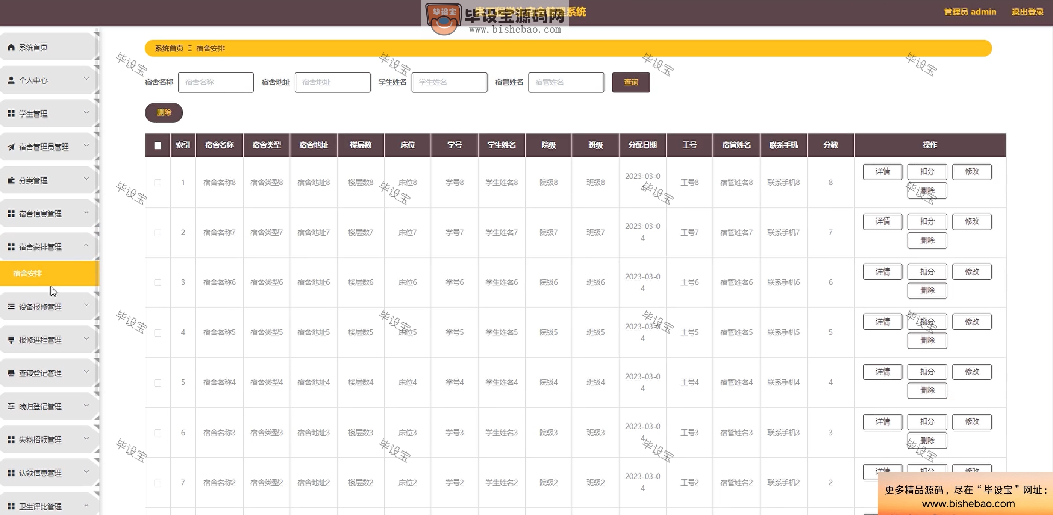The image size is (1053, 515).
Task: Click the grid icon beside 失物招领管理
Action: pyautogui.click(x=11, y=439)
